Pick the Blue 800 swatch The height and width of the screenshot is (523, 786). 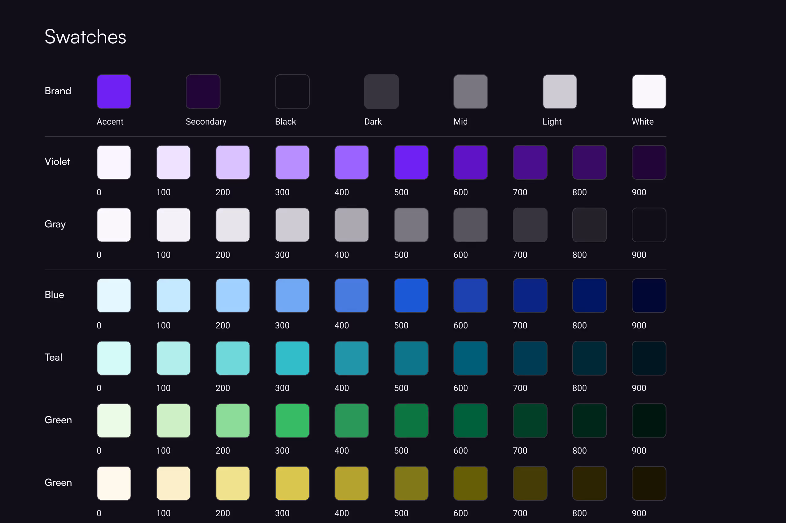click(x=589, y=296)
